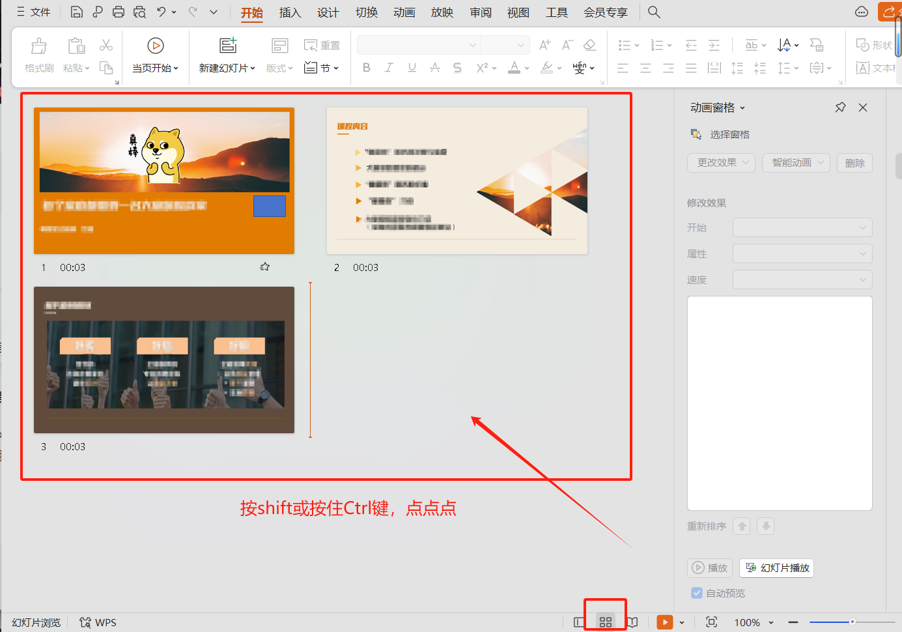Close the animation pane
Image resolution: width=902 pixels, height=632 pixels.
pos(863,108)
